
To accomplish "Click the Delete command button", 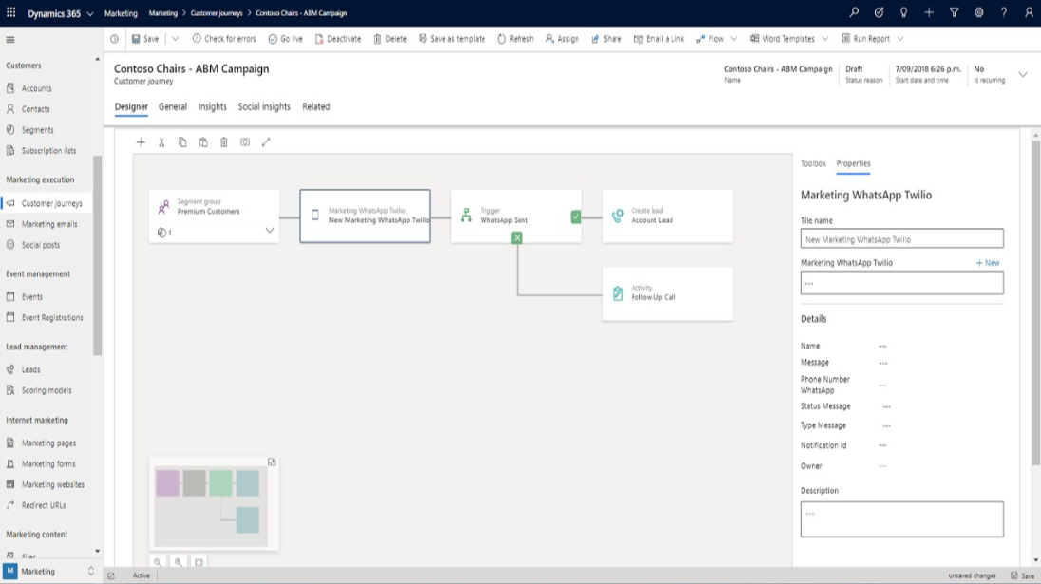I will [389, 39].
